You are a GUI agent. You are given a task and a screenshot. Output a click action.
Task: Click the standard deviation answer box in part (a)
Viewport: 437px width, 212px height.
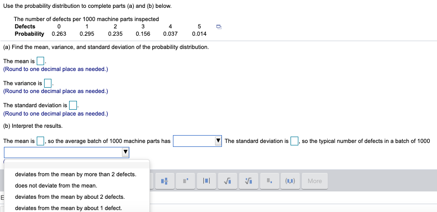[73, 105]
